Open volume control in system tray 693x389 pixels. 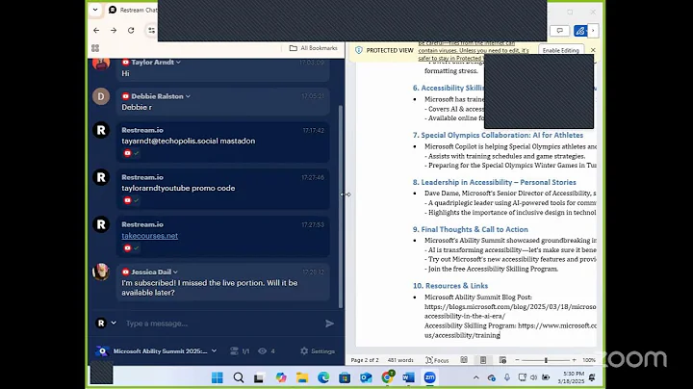(533, 377)
